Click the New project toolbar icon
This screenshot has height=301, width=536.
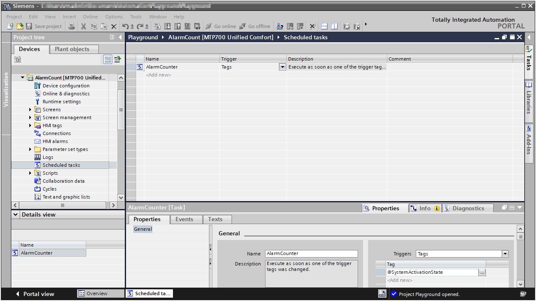(x=10, y=26)
